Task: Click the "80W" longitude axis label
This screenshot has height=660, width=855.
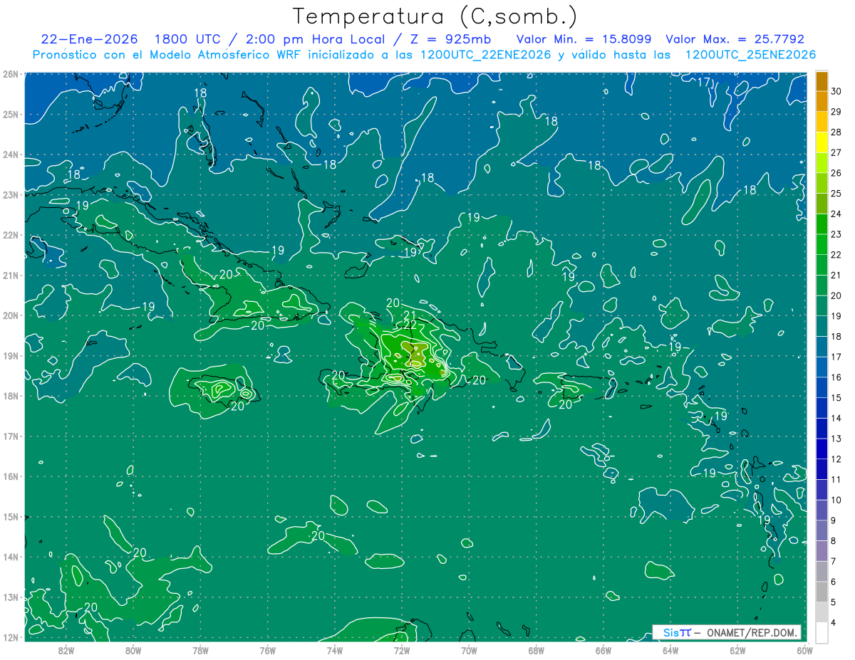Action: point(133,650)
